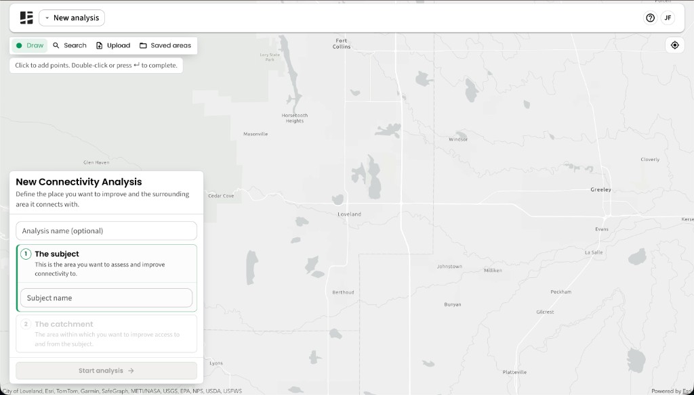The width and height of the screenshot is (694, 395).
Task: Click the Lyons map label
Action: 216,363
